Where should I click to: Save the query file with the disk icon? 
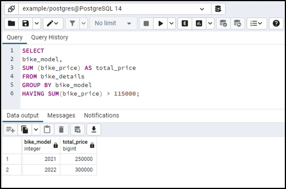[26, 24]
